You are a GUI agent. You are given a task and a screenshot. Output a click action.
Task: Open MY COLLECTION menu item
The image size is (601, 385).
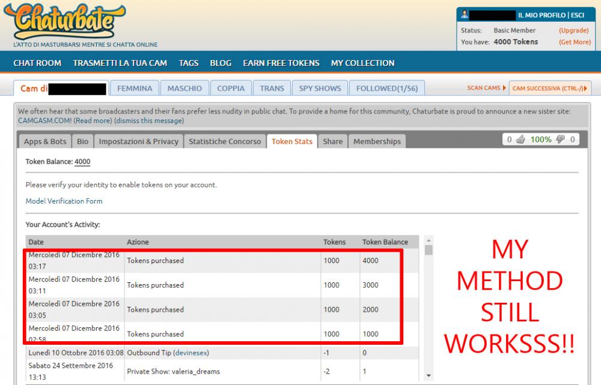[x=362, y=63]
